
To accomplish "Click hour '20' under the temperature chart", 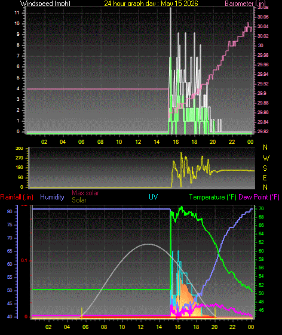I will 214,327.
